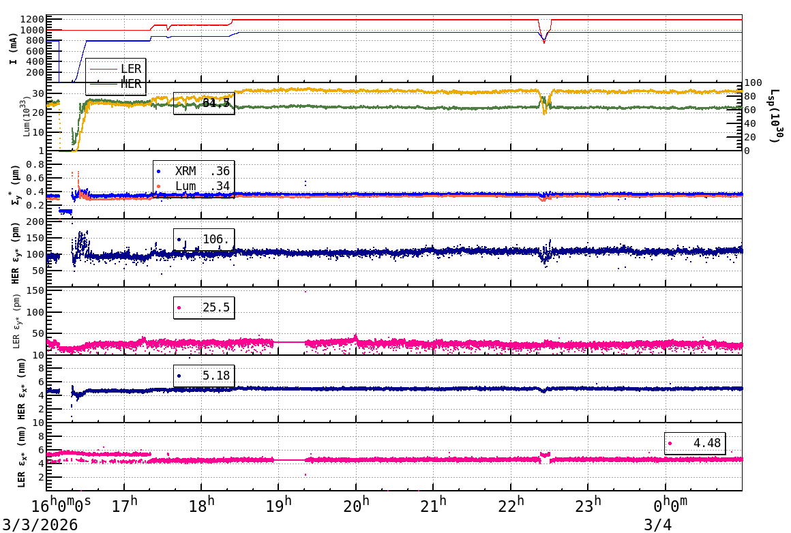The height and width of the screenshot is (533, 791).
Task: Click the 30 tick on Lum axis
Action: 39,93
